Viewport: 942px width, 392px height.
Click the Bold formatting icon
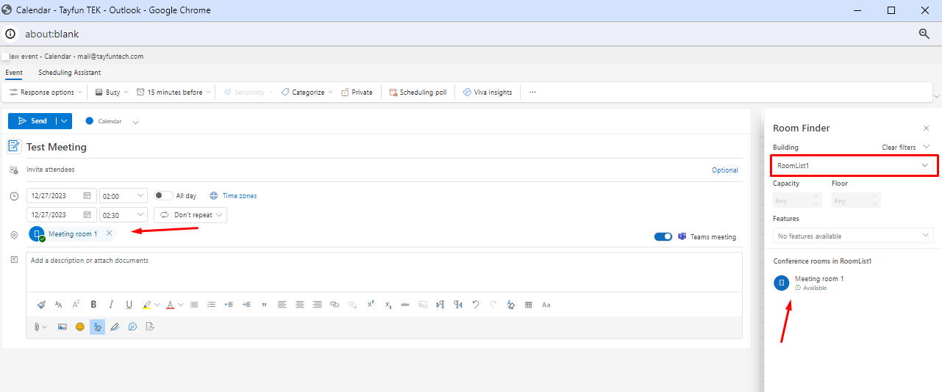point(93,305)
